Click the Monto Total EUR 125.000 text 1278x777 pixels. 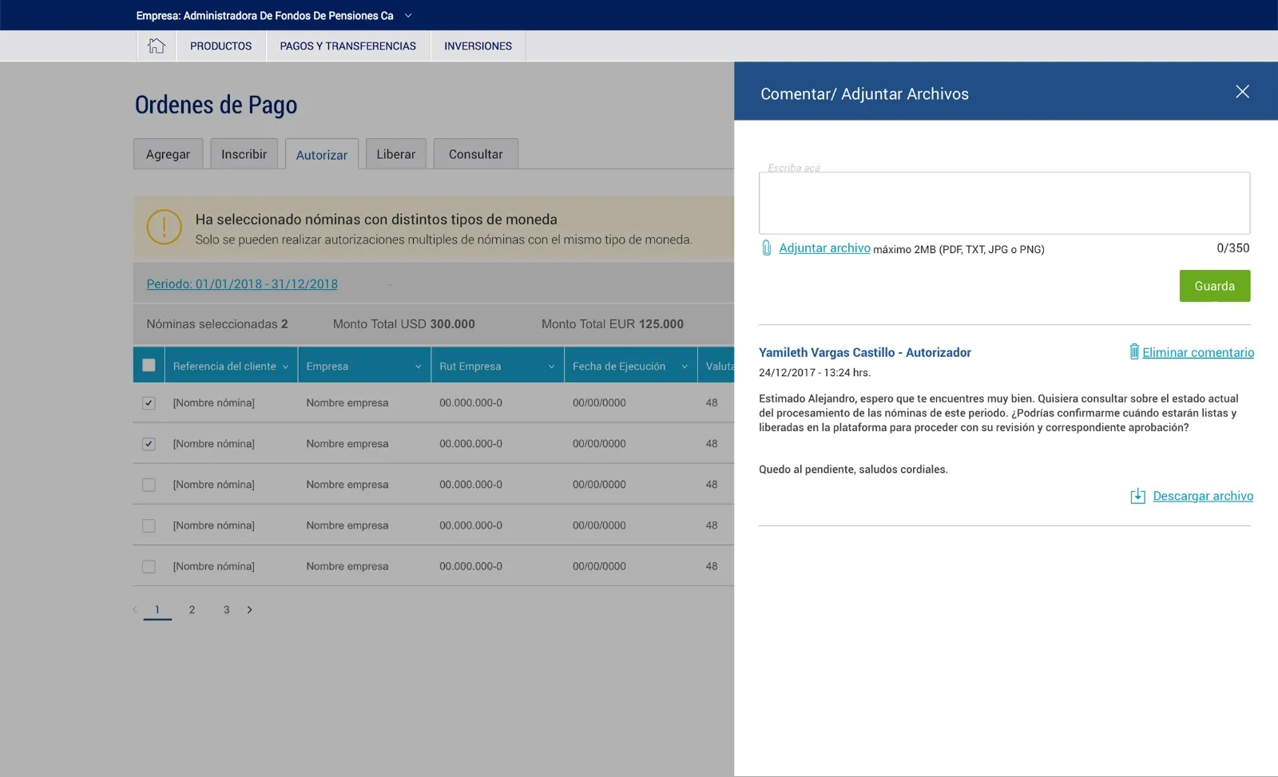click(x=613, y=324)
